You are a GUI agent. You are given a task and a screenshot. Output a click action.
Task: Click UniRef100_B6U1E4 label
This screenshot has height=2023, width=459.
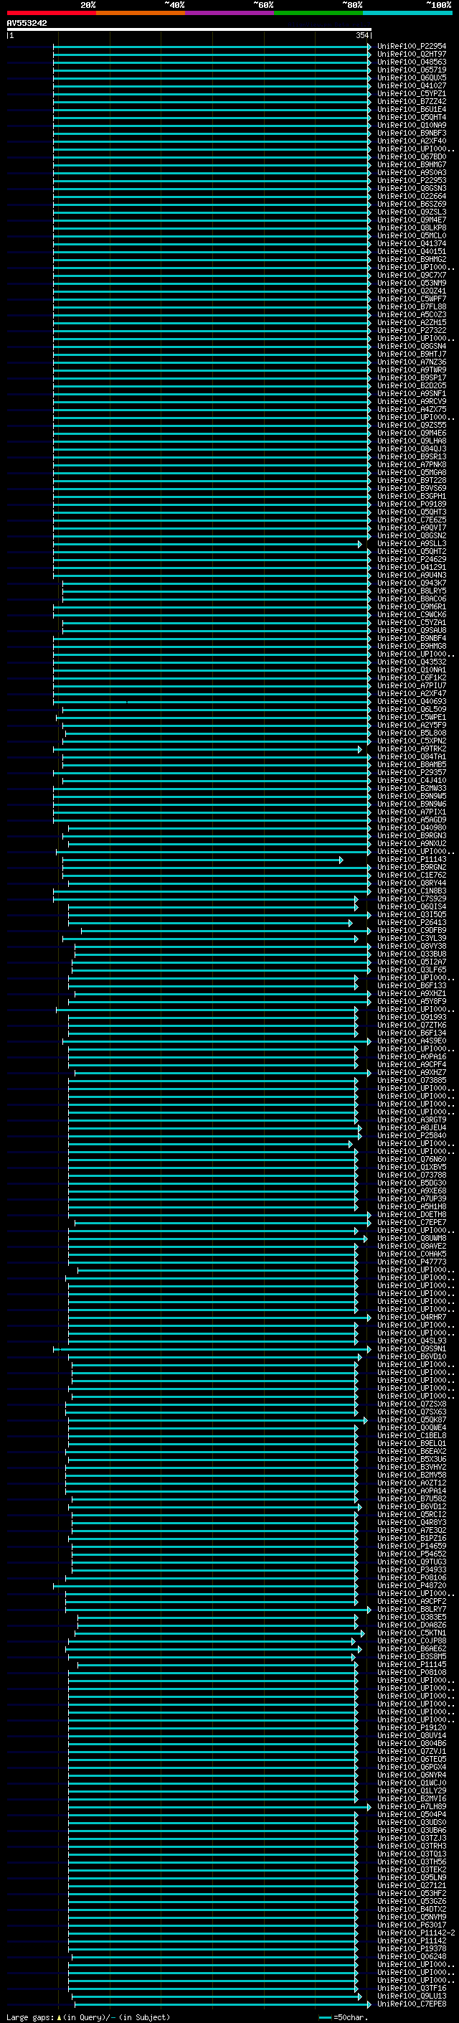pyautogui.click(x=411, y=109)
